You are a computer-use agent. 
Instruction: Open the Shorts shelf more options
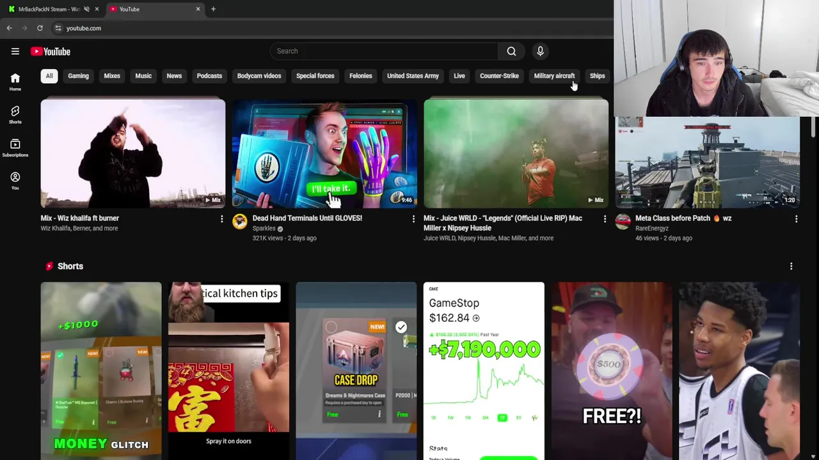tap(791, 266)
